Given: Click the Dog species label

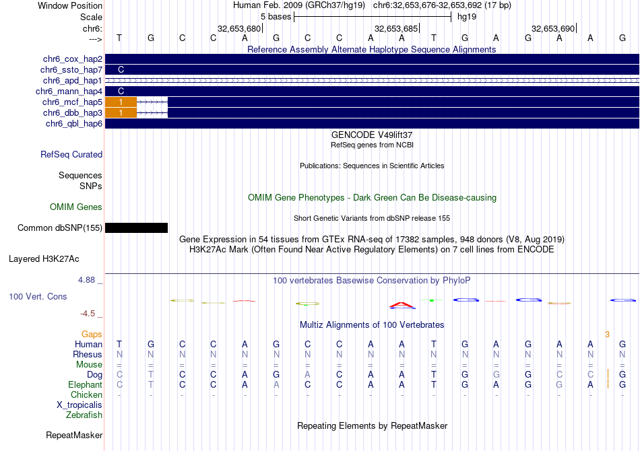Looking at the screenshot, I should tap(94, 375).
